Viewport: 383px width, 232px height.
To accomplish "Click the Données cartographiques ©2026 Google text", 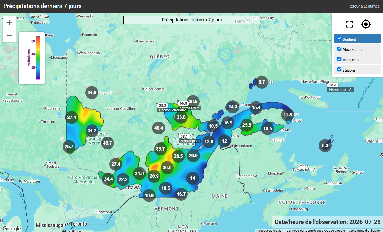I will [316, 230].
